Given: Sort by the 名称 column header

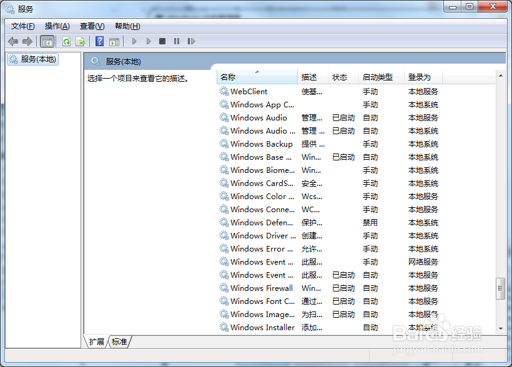Looking at the screenshot, I should click(257, 77).
